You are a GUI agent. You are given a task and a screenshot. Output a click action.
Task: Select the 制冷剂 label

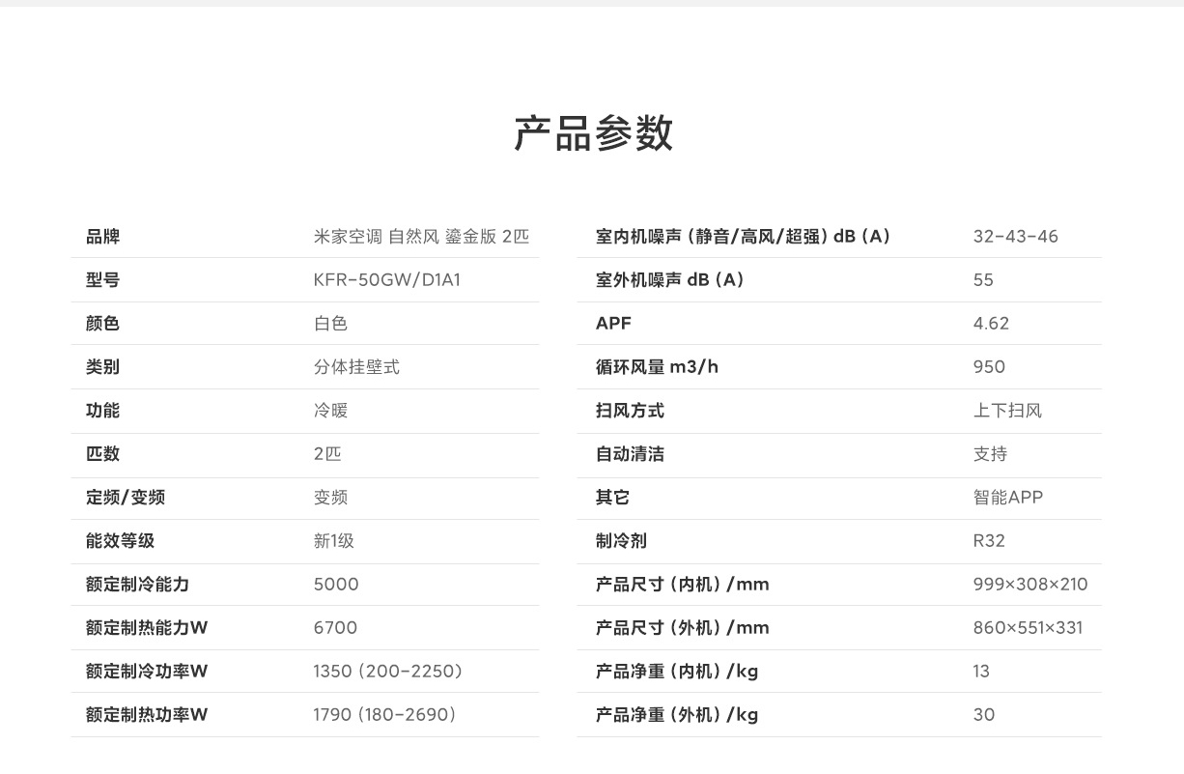pos(622,541)
